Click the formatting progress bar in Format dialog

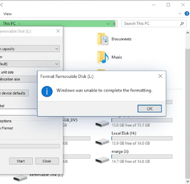coord(30,146)
